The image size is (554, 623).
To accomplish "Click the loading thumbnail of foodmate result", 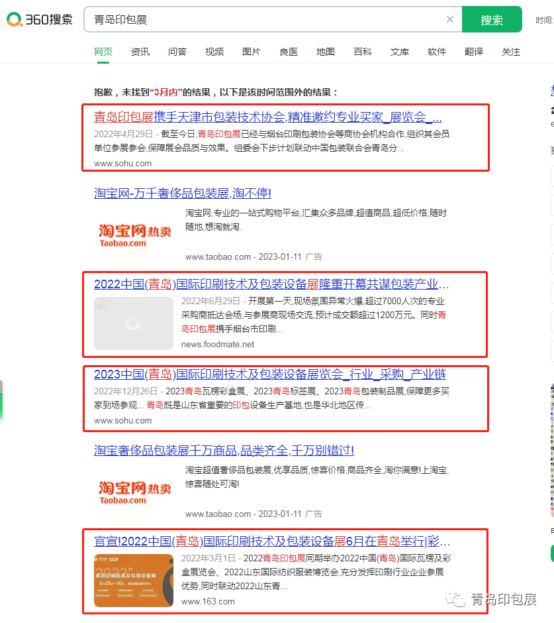I will pos(134,323).
